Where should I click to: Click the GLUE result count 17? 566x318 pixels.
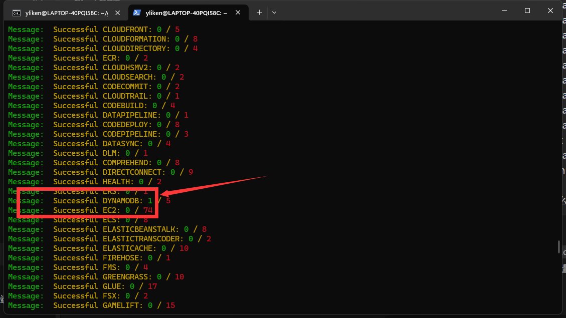[152, 286]
